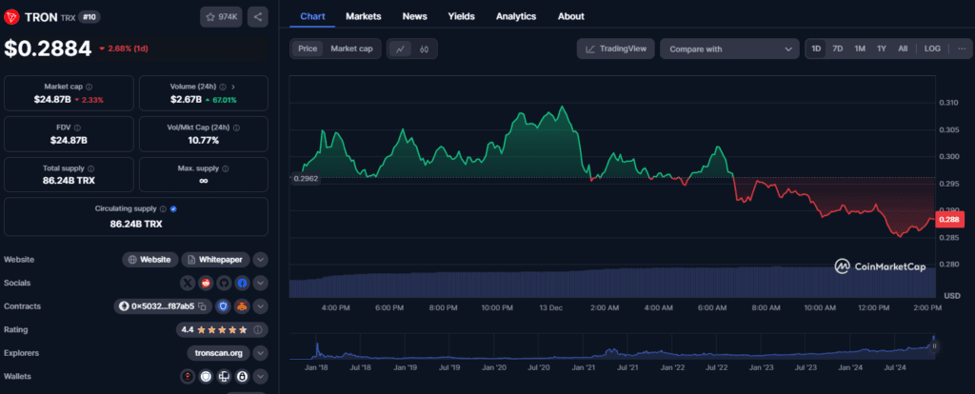Open the first wallet icon in Wallets row
Viewport: 975px width, 394px height.
(x=188, y=377)
